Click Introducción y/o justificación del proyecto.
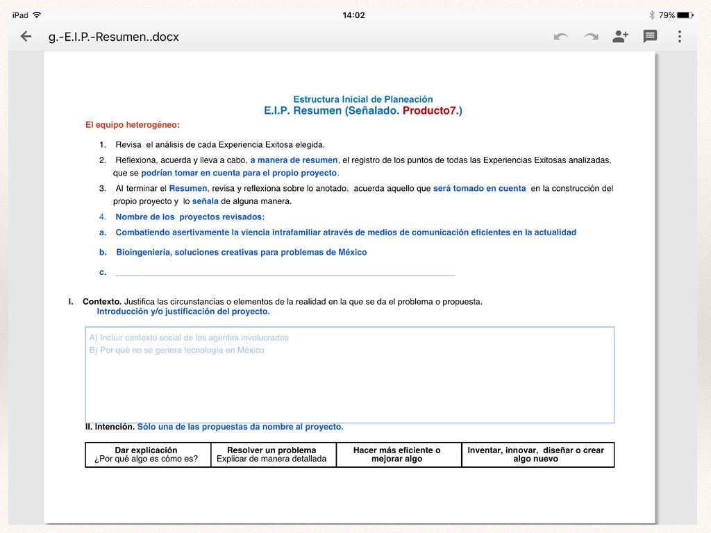 coord(183,312)
